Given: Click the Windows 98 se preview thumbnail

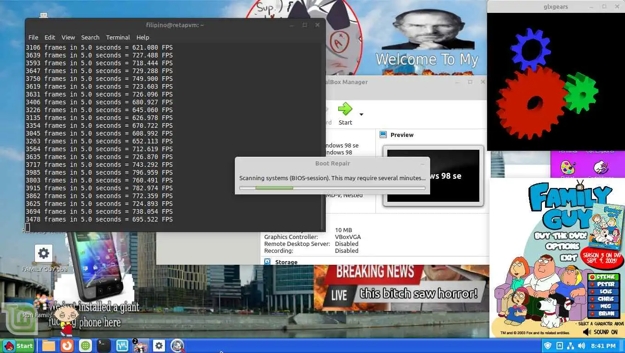Looking at the screenshot, I should 433,176.
